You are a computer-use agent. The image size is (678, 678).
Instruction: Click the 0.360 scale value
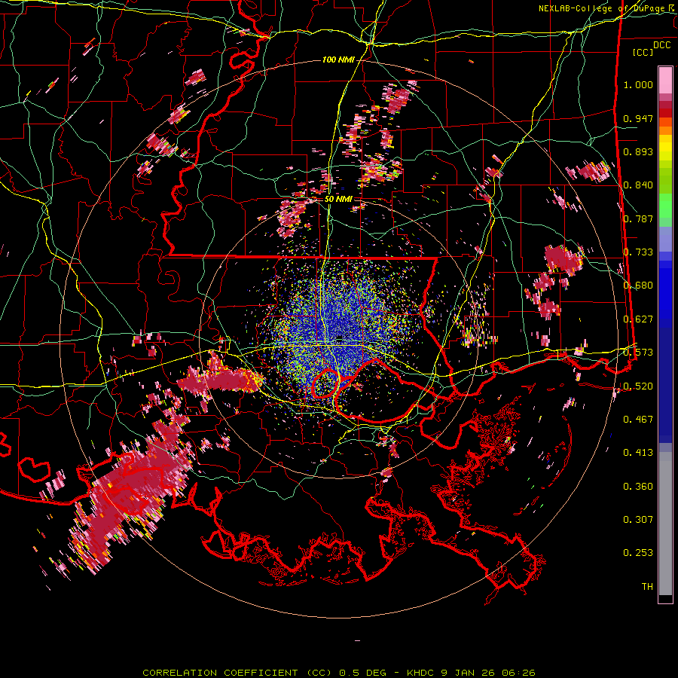click(x=638, y=487)
